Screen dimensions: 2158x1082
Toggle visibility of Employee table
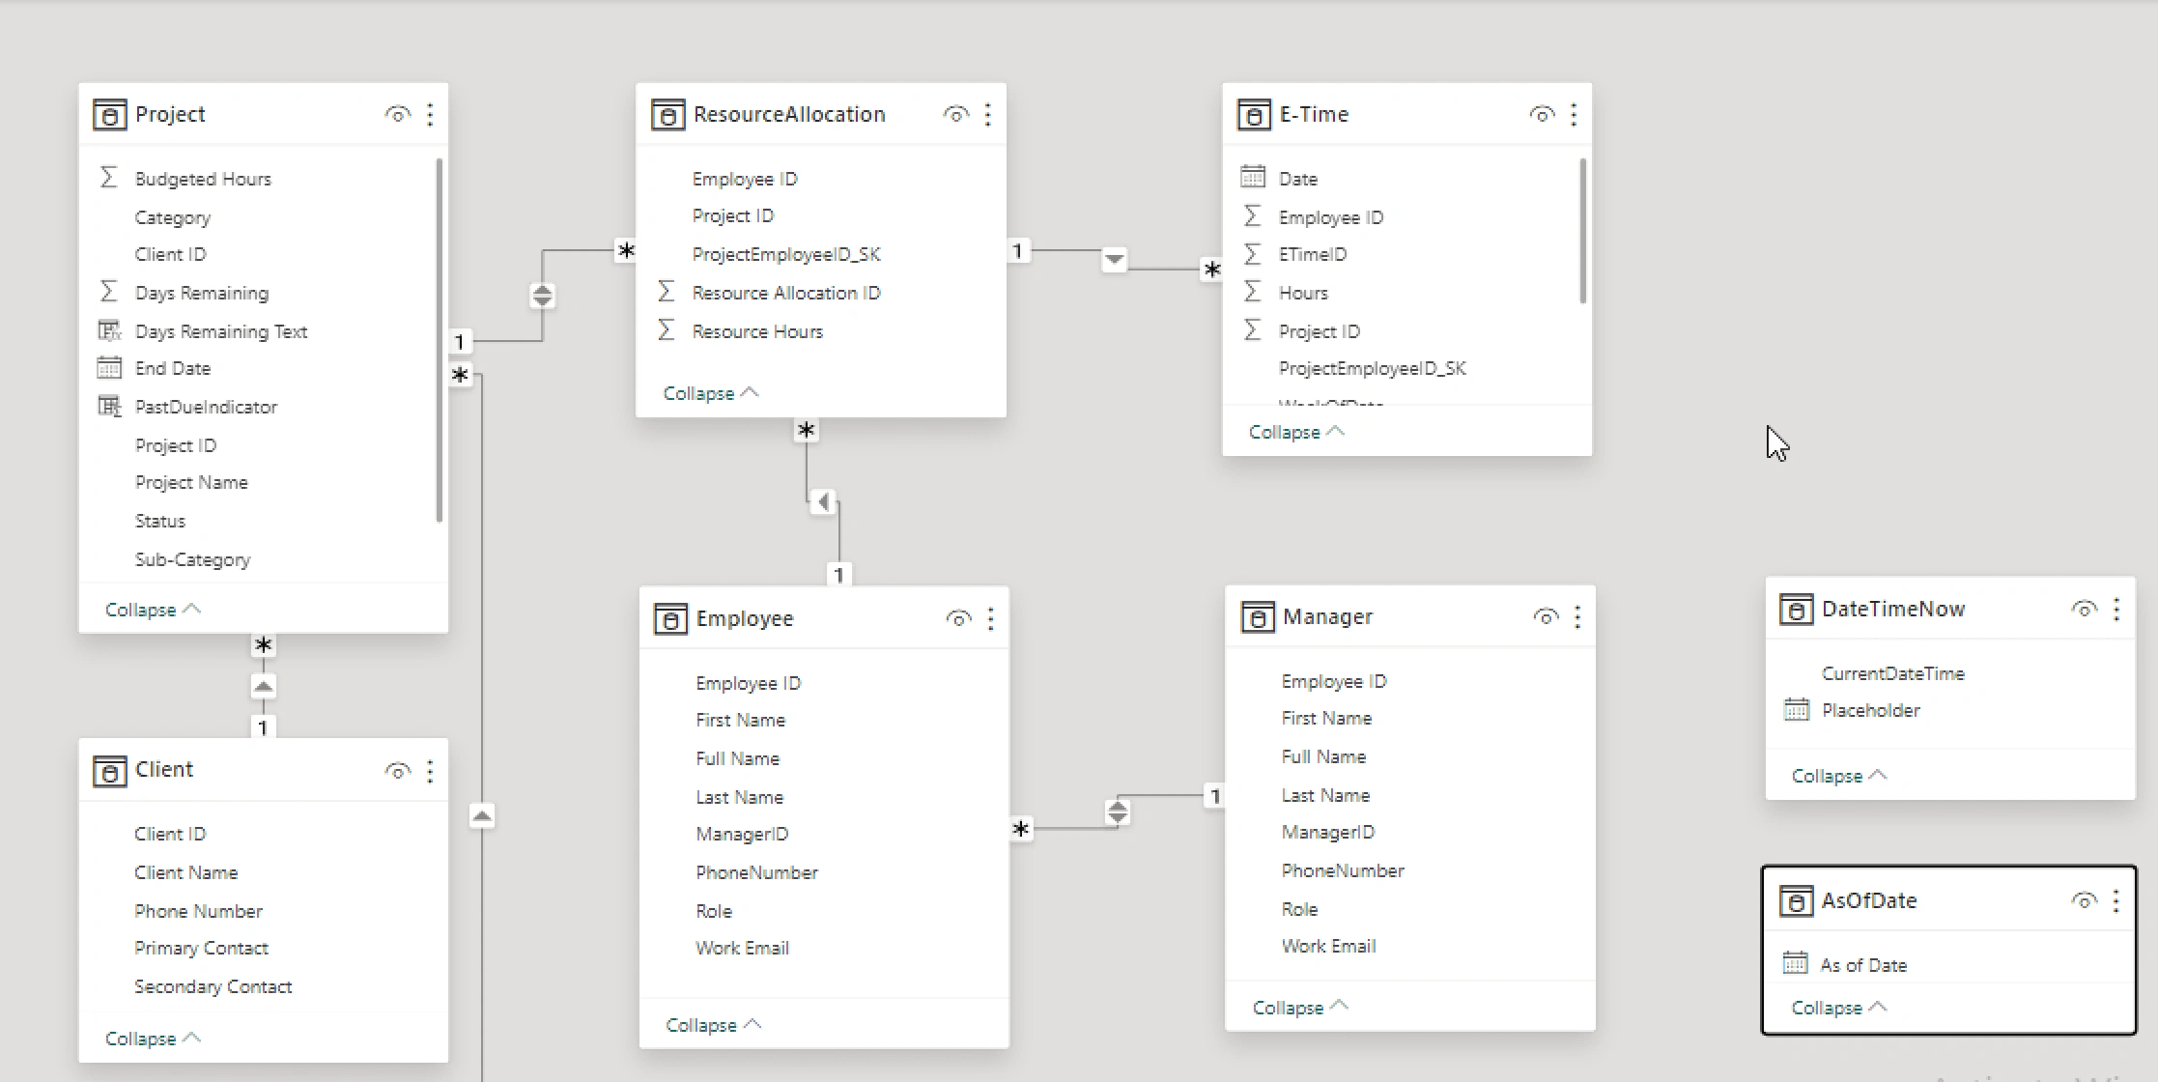pos(958,619)
